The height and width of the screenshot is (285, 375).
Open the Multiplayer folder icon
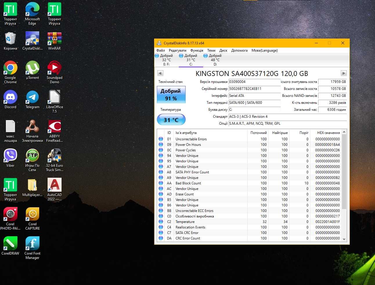(x=32, y=187)
